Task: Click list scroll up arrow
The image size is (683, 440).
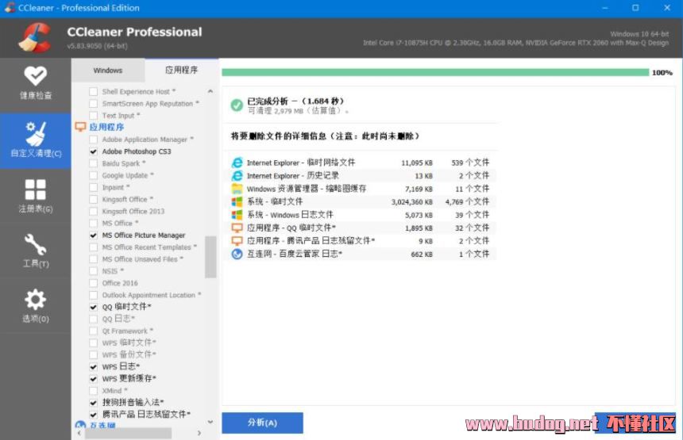Action: [210, 91]
